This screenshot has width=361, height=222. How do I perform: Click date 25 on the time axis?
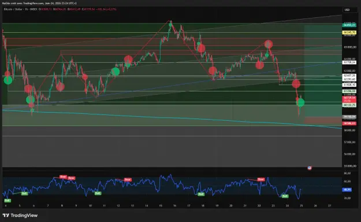point(301,206)
